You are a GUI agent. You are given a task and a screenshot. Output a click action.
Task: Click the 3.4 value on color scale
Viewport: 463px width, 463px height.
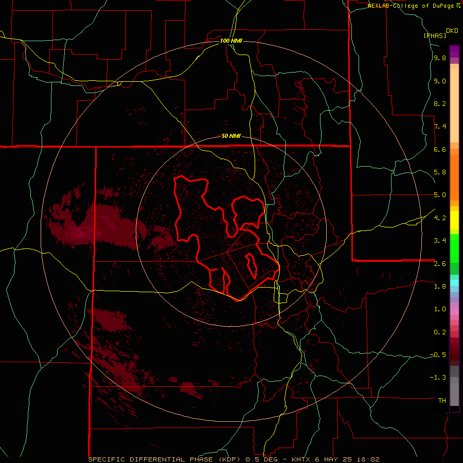440,241
